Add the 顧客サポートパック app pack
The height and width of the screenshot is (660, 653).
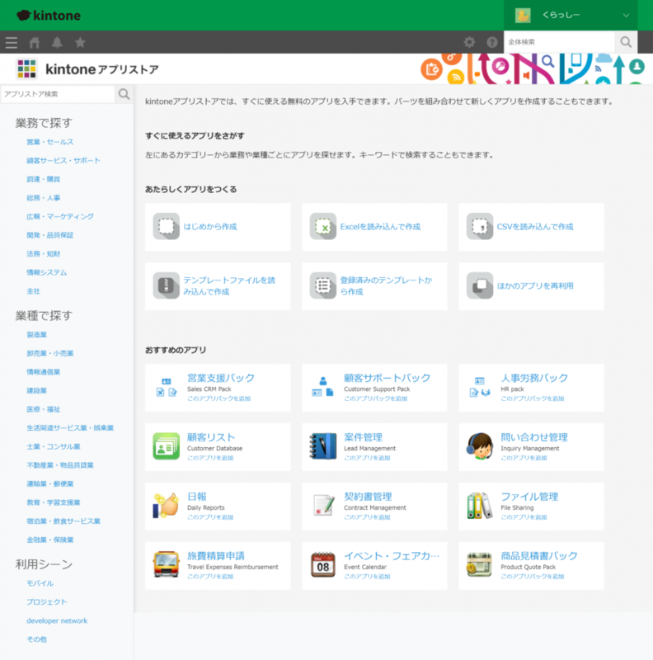[376, 398]
